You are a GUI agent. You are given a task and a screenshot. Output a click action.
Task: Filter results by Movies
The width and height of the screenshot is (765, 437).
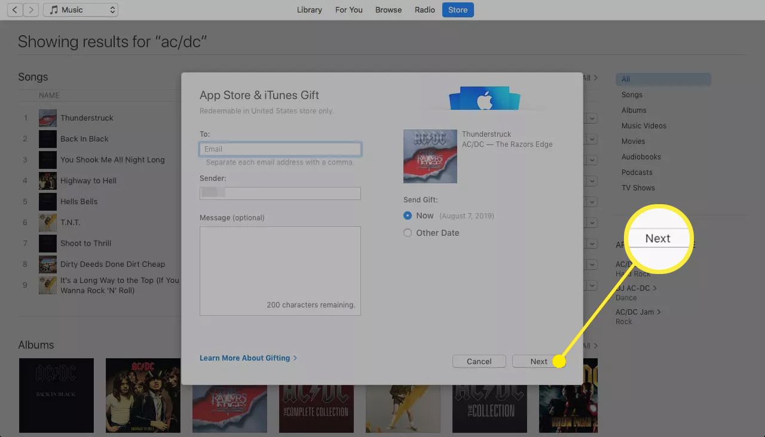coord(633,141)
